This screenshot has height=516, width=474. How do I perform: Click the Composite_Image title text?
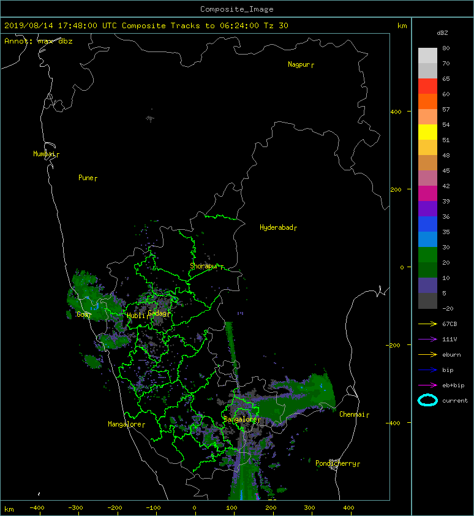pos(237,9)
